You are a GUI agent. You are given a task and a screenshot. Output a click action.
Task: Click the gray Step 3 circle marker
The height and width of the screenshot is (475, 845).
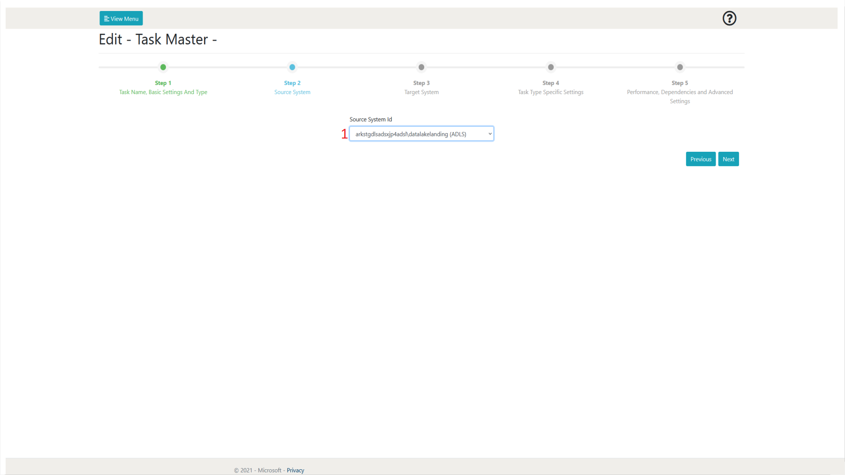tap(422, 67)
